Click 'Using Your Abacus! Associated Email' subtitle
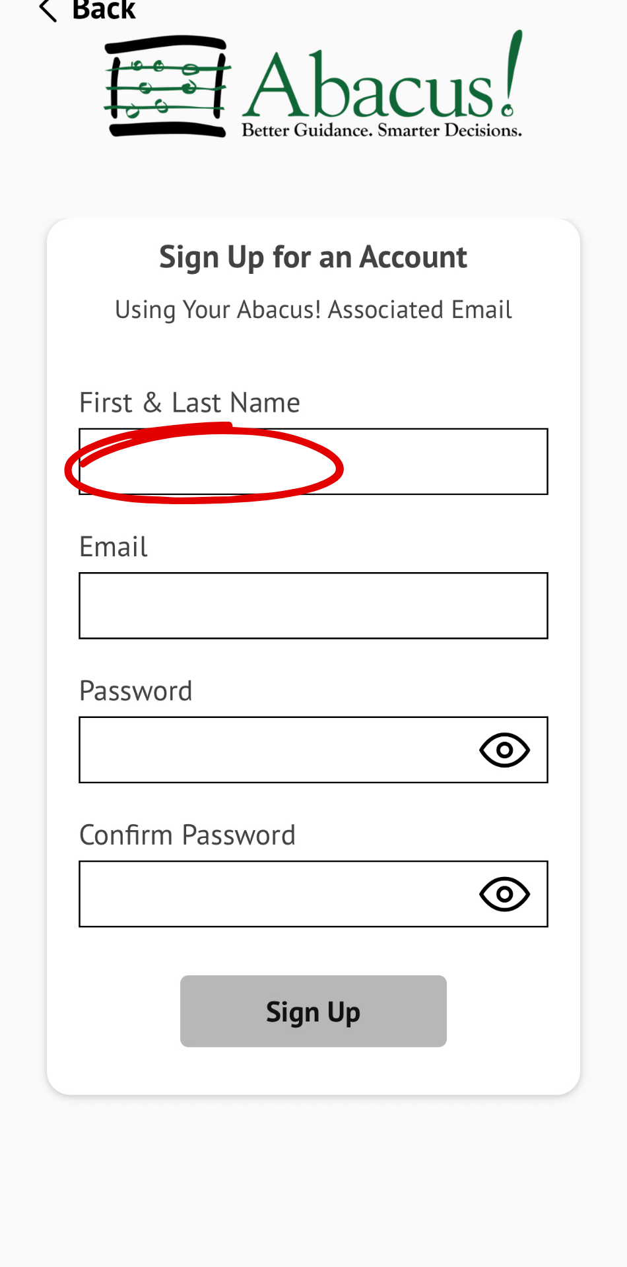 point(313,309)
